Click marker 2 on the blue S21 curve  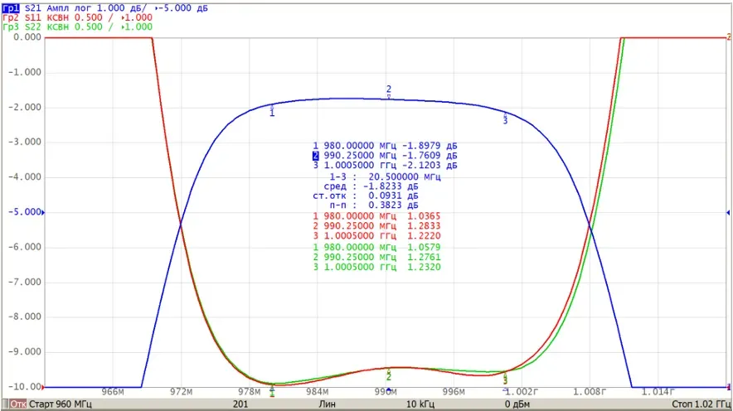tap(388, 91)
